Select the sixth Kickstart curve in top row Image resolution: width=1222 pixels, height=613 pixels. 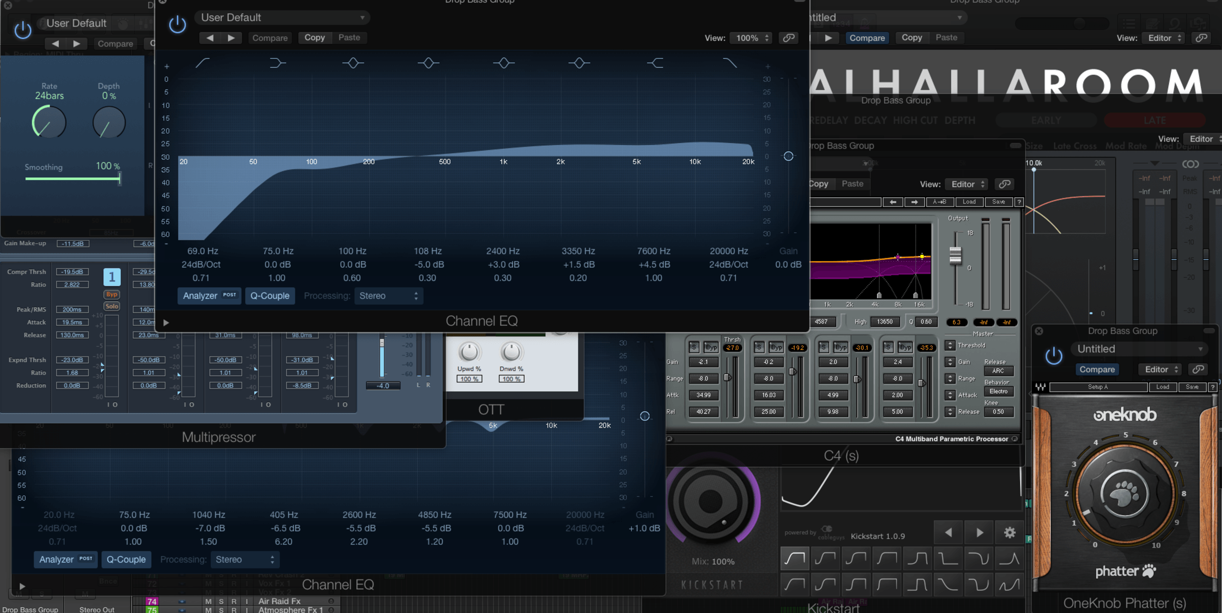tap(948, 558)
